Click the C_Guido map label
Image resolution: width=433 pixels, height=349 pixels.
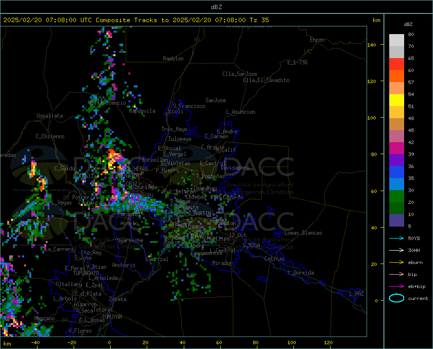click(x=64, y=168)
